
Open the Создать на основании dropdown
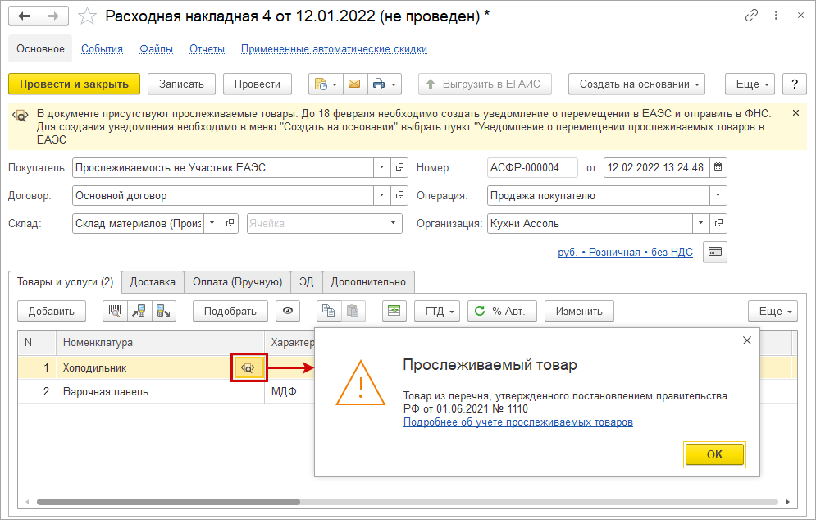636,84
